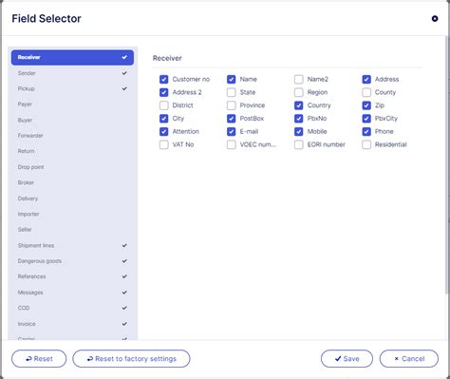Click the Receiver section heading
450x379 pixels.
167,58
